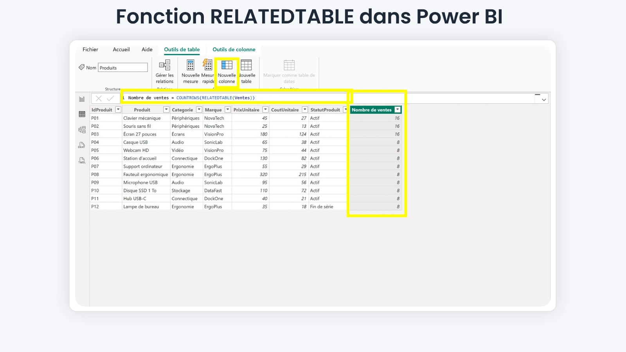This screenshot has height=352, width=626.
Task: Open Mesure rapide tool
Action: [x=208, y=72]
